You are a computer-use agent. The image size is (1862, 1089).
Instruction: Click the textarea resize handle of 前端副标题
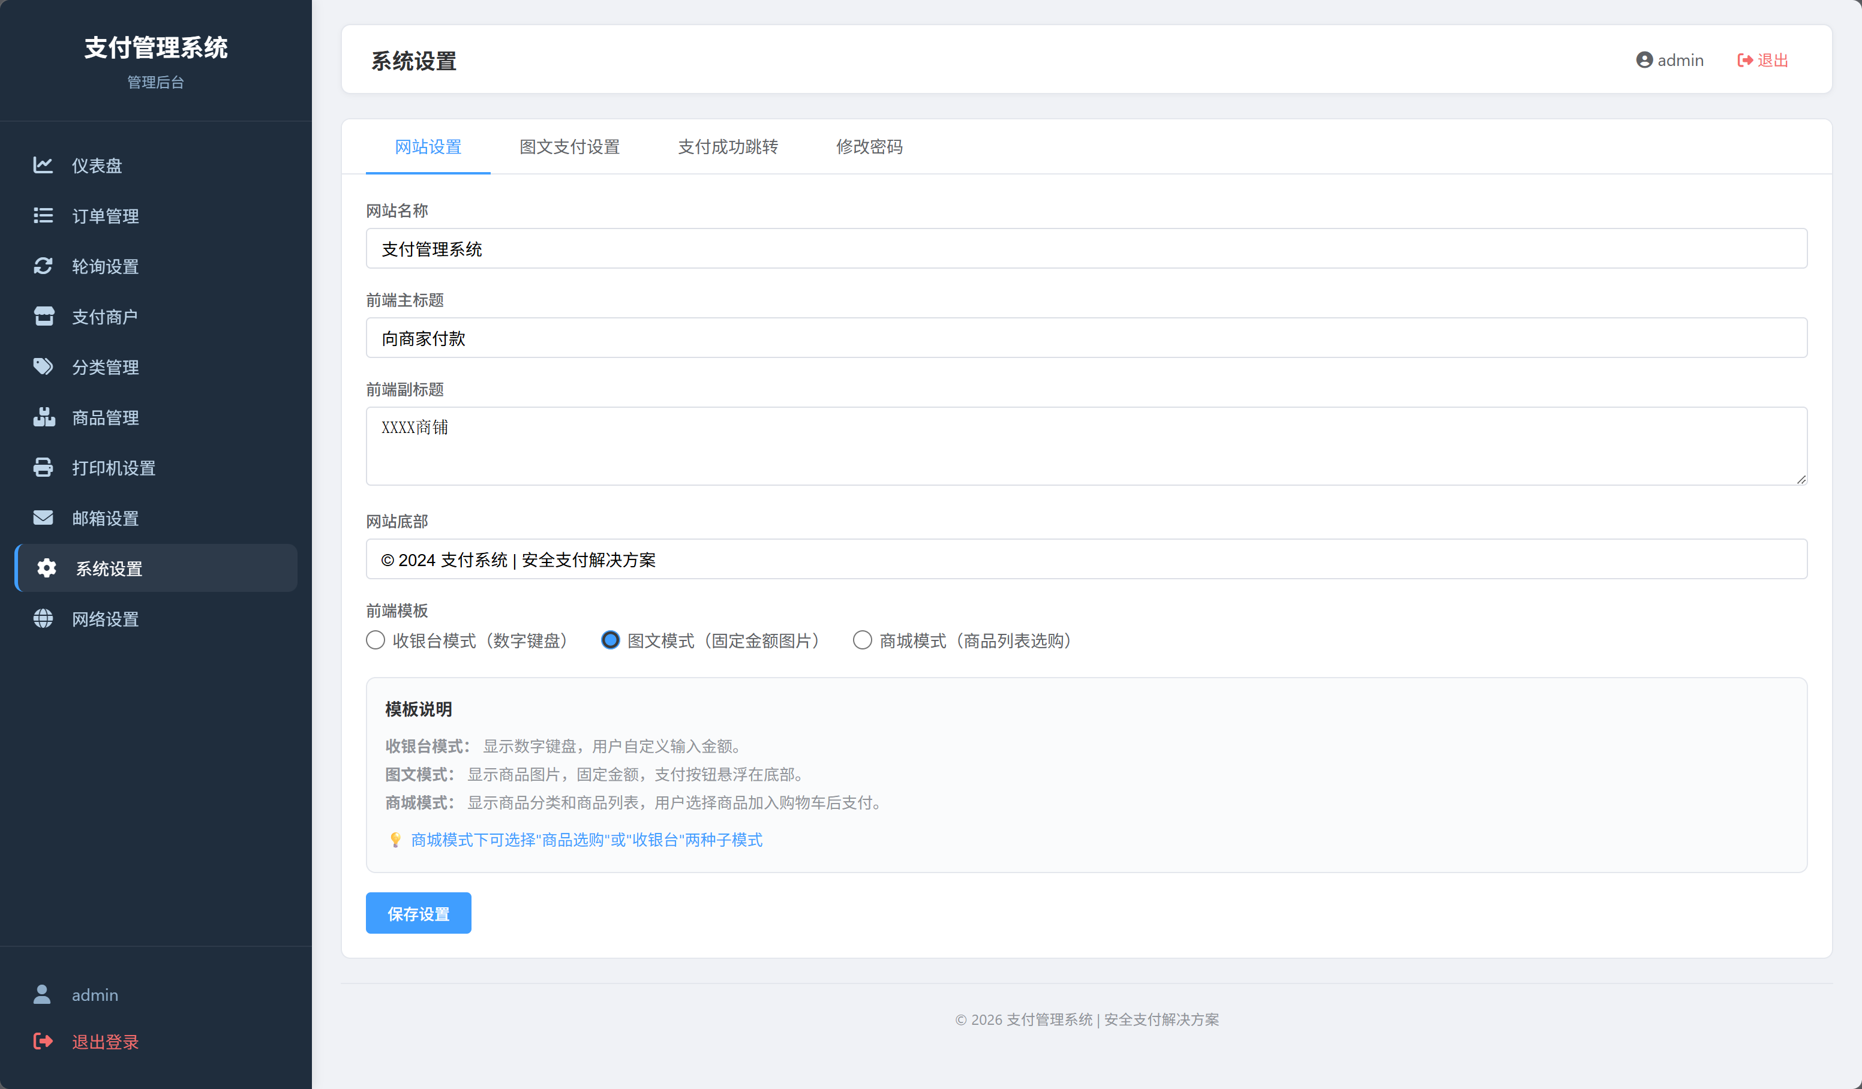point(1801,479)
